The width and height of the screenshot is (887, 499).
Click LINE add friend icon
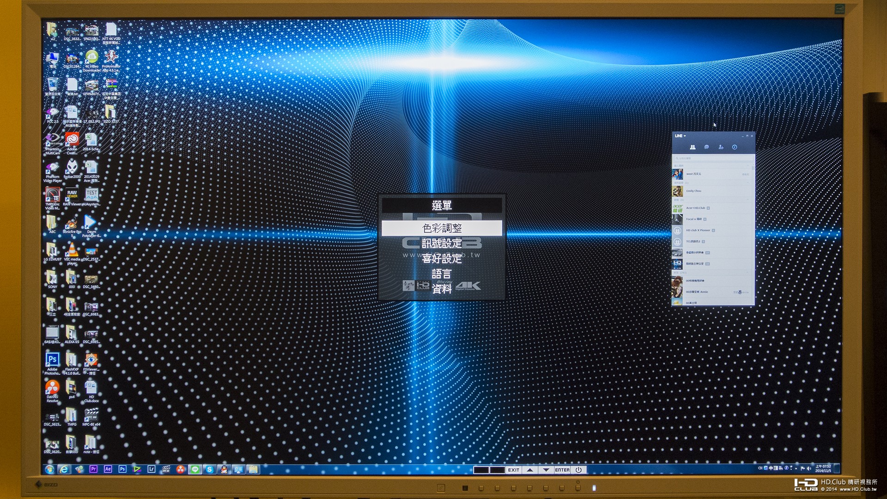[721, 147]
